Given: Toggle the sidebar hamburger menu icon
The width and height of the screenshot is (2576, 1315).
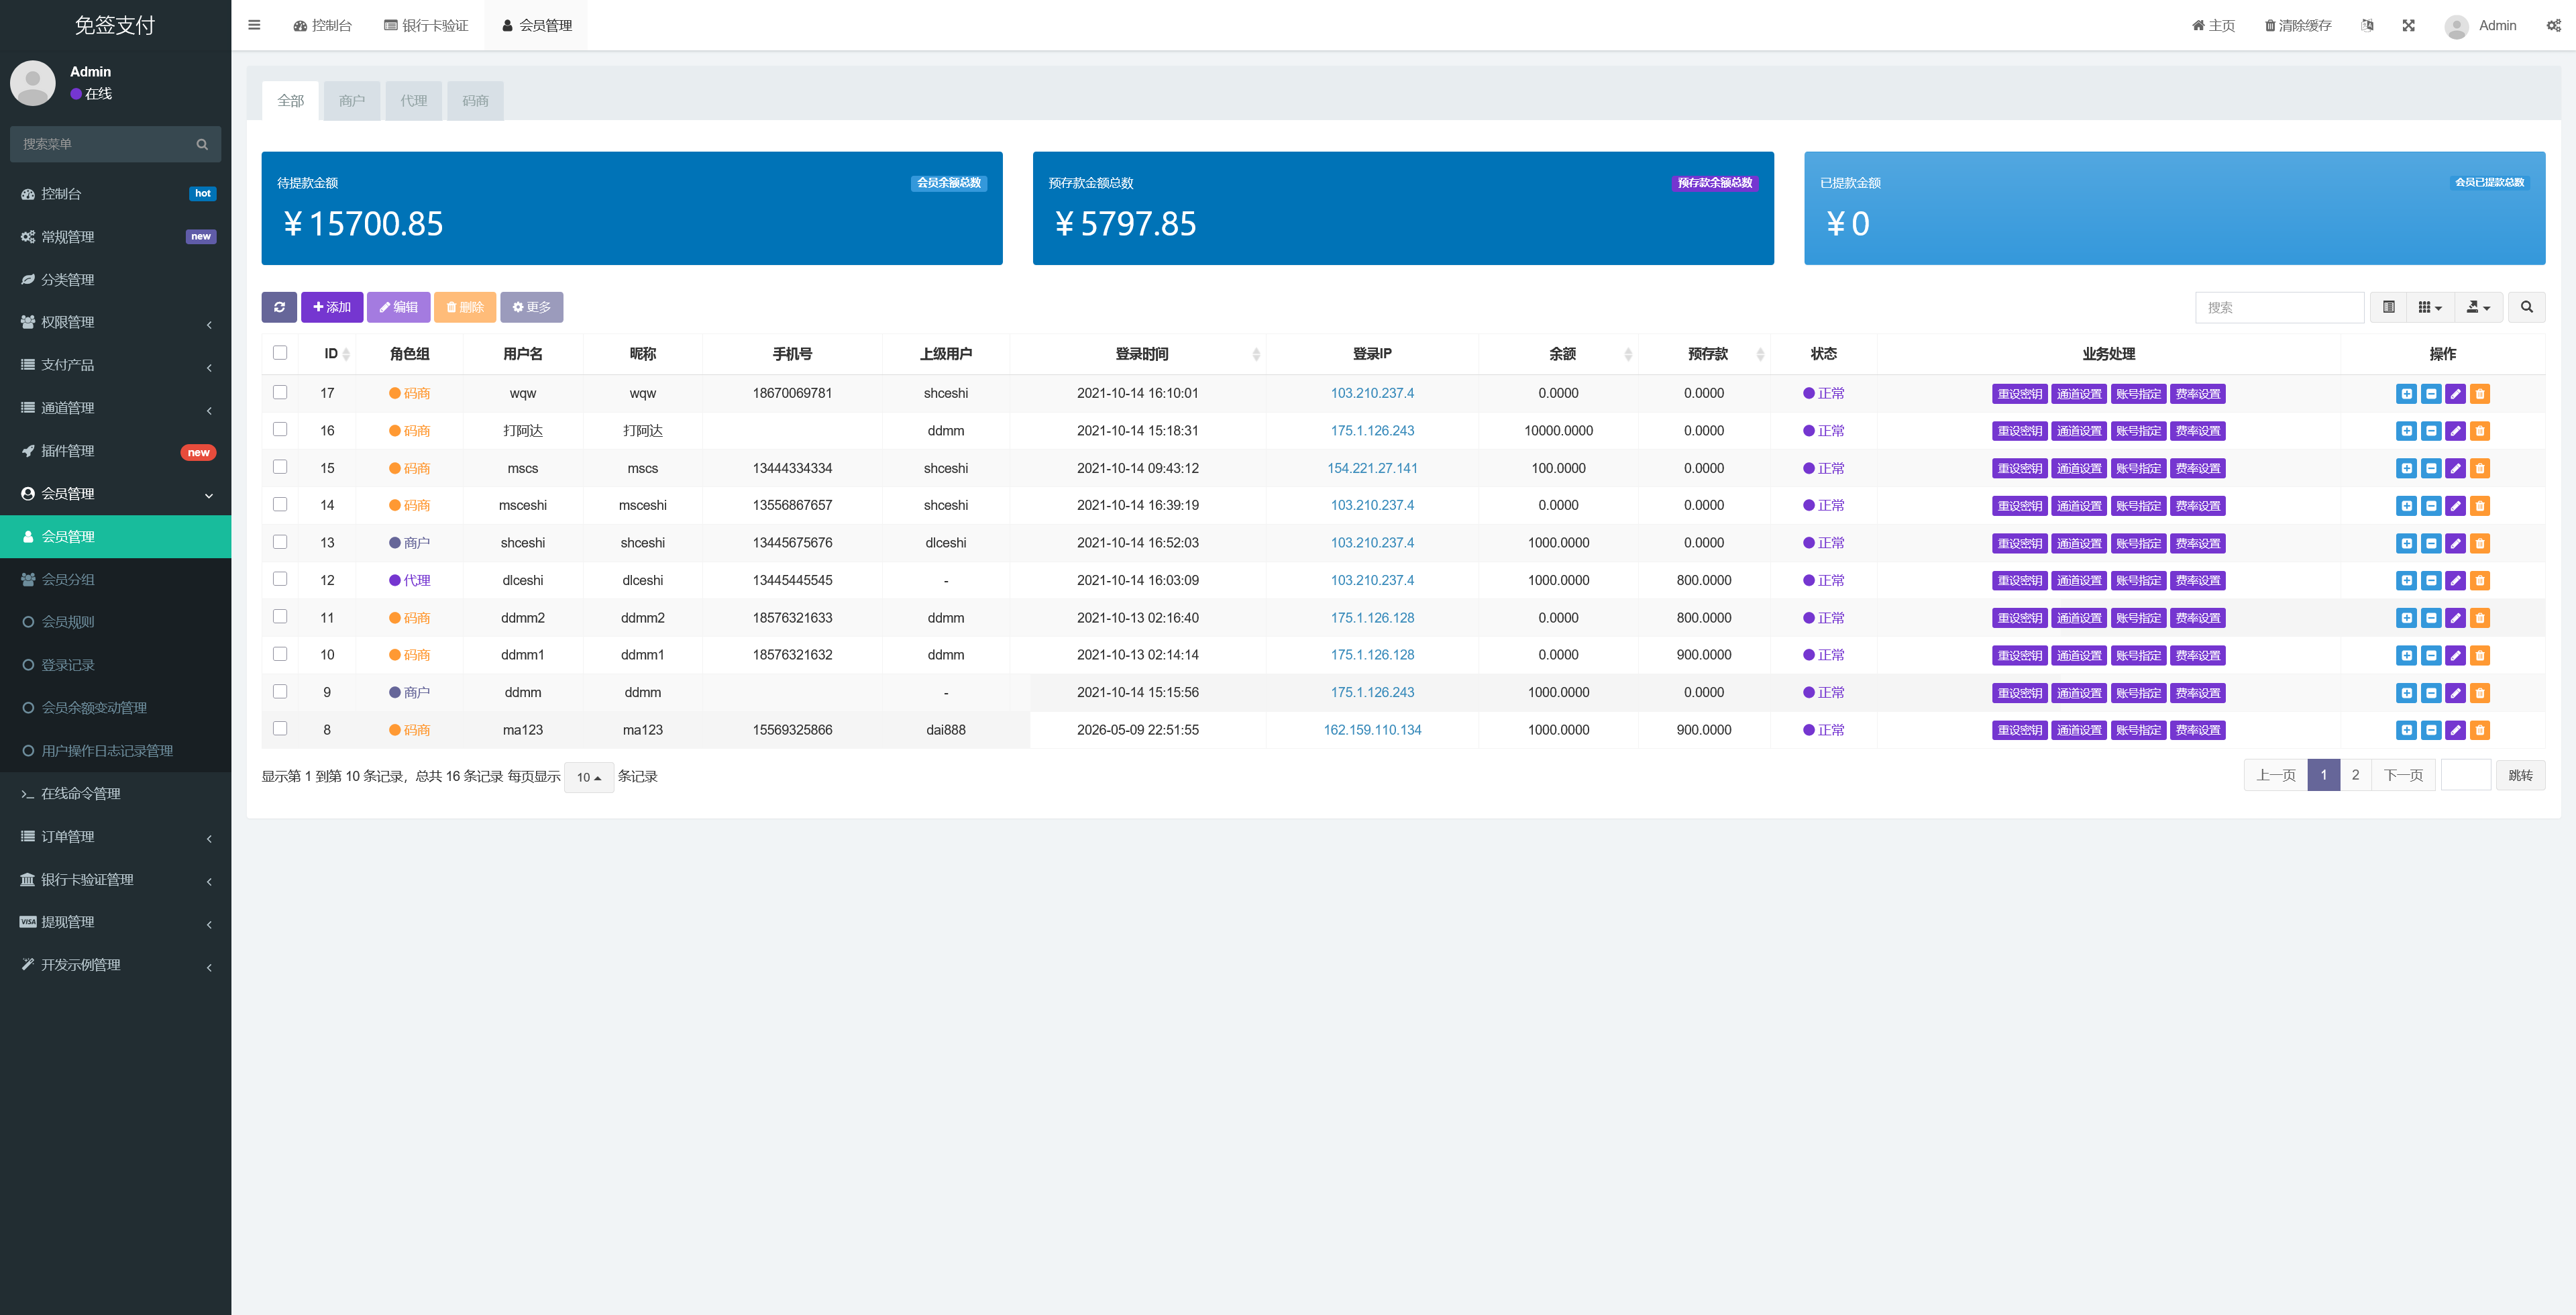Looking at the screenshot, I should click(x=254, y=25).
